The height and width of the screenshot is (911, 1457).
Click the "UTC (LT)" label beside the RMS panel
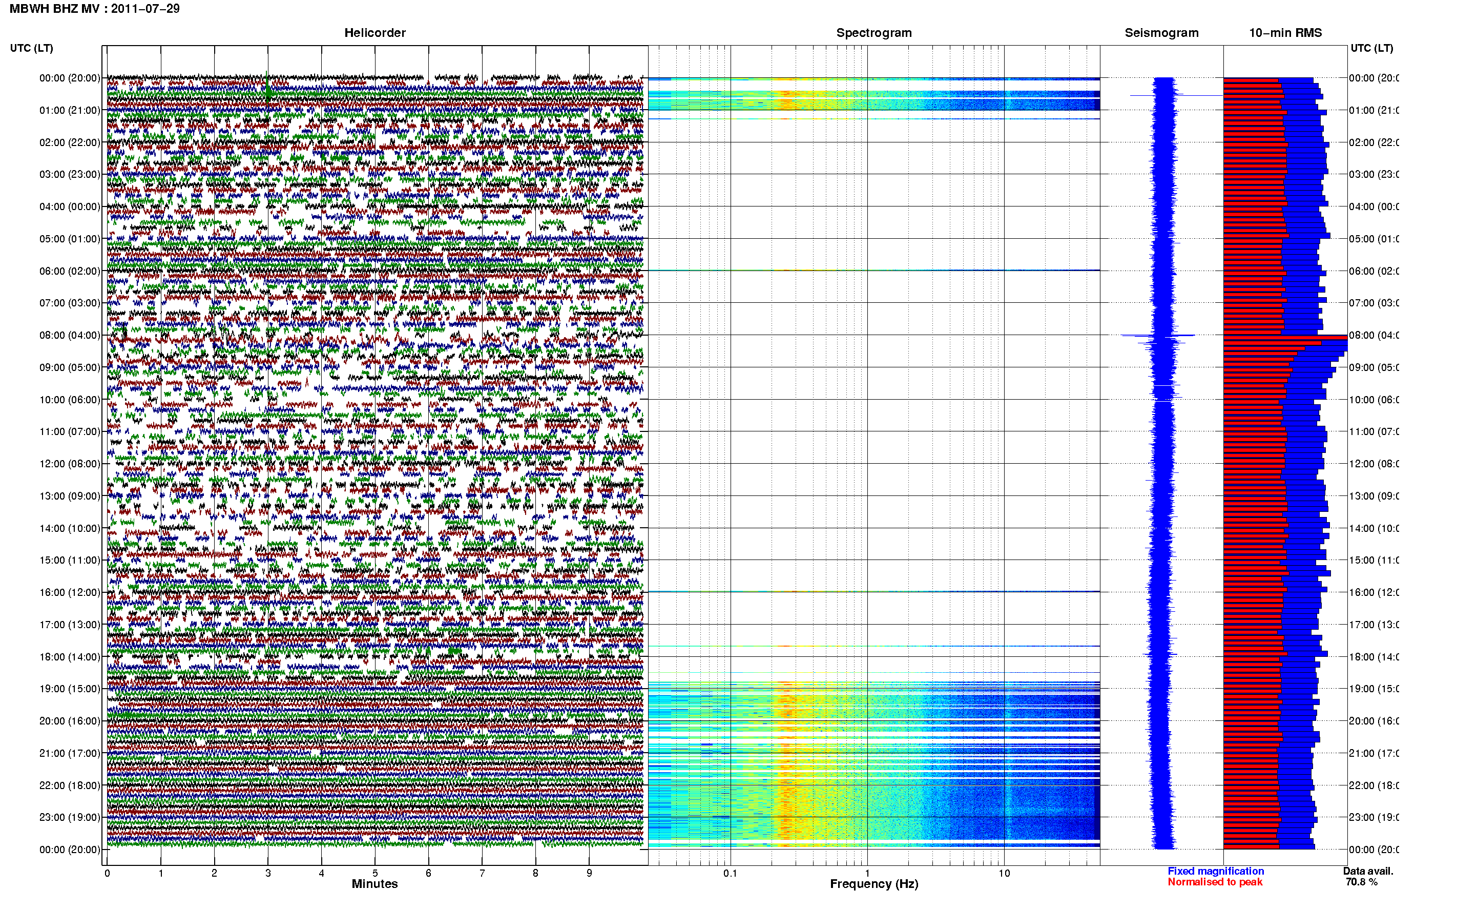click(x=1371, y=48)
